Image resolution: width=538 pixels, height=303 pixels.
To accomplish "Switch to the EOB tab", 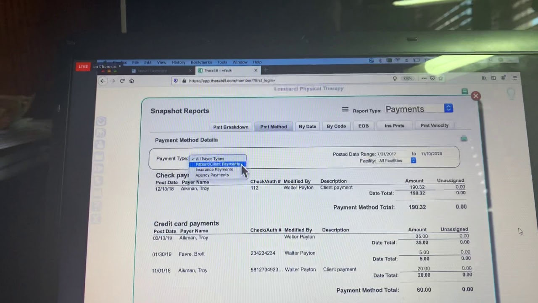I will click(364, 126).
